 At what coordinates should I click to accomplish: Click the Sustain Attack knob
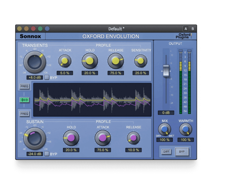pos(102,138)
